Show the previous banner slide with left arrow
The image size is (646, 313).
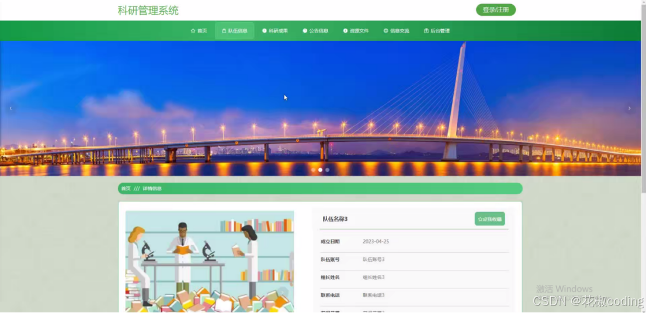[x=11, y=108]
